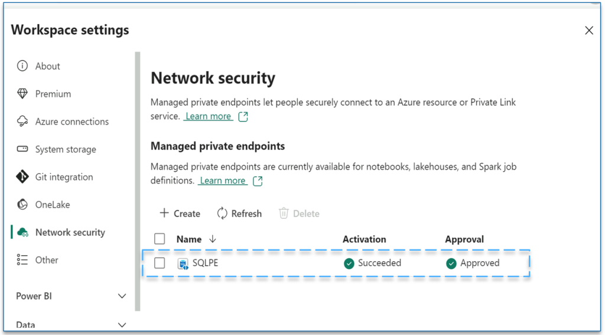Open the Other settings page
605x335 pixels.
point(47,260)
